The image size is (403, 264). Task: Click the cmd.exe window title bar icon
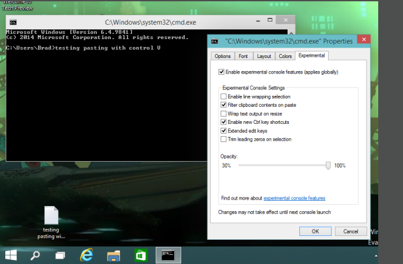coord(13,22)
